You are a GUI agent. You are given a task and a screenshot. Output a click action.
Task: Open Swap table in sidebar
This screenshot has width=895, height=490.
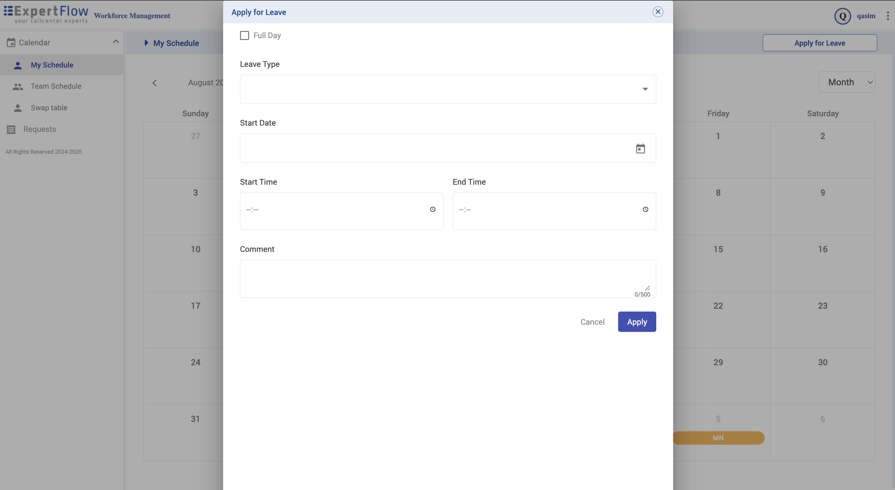49,108
